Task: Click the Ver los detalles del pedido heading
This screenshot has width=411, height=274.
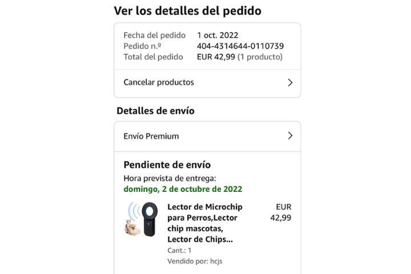Action: 188,11
